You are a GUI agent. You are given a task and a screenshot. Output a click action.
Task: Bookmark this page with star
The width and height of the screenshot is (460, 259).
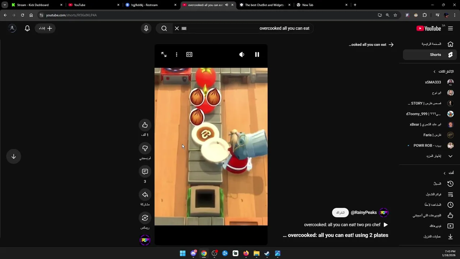[x=395, y=15]
